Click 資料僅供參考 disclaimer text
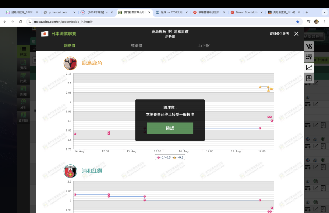 tap(279, 34)
